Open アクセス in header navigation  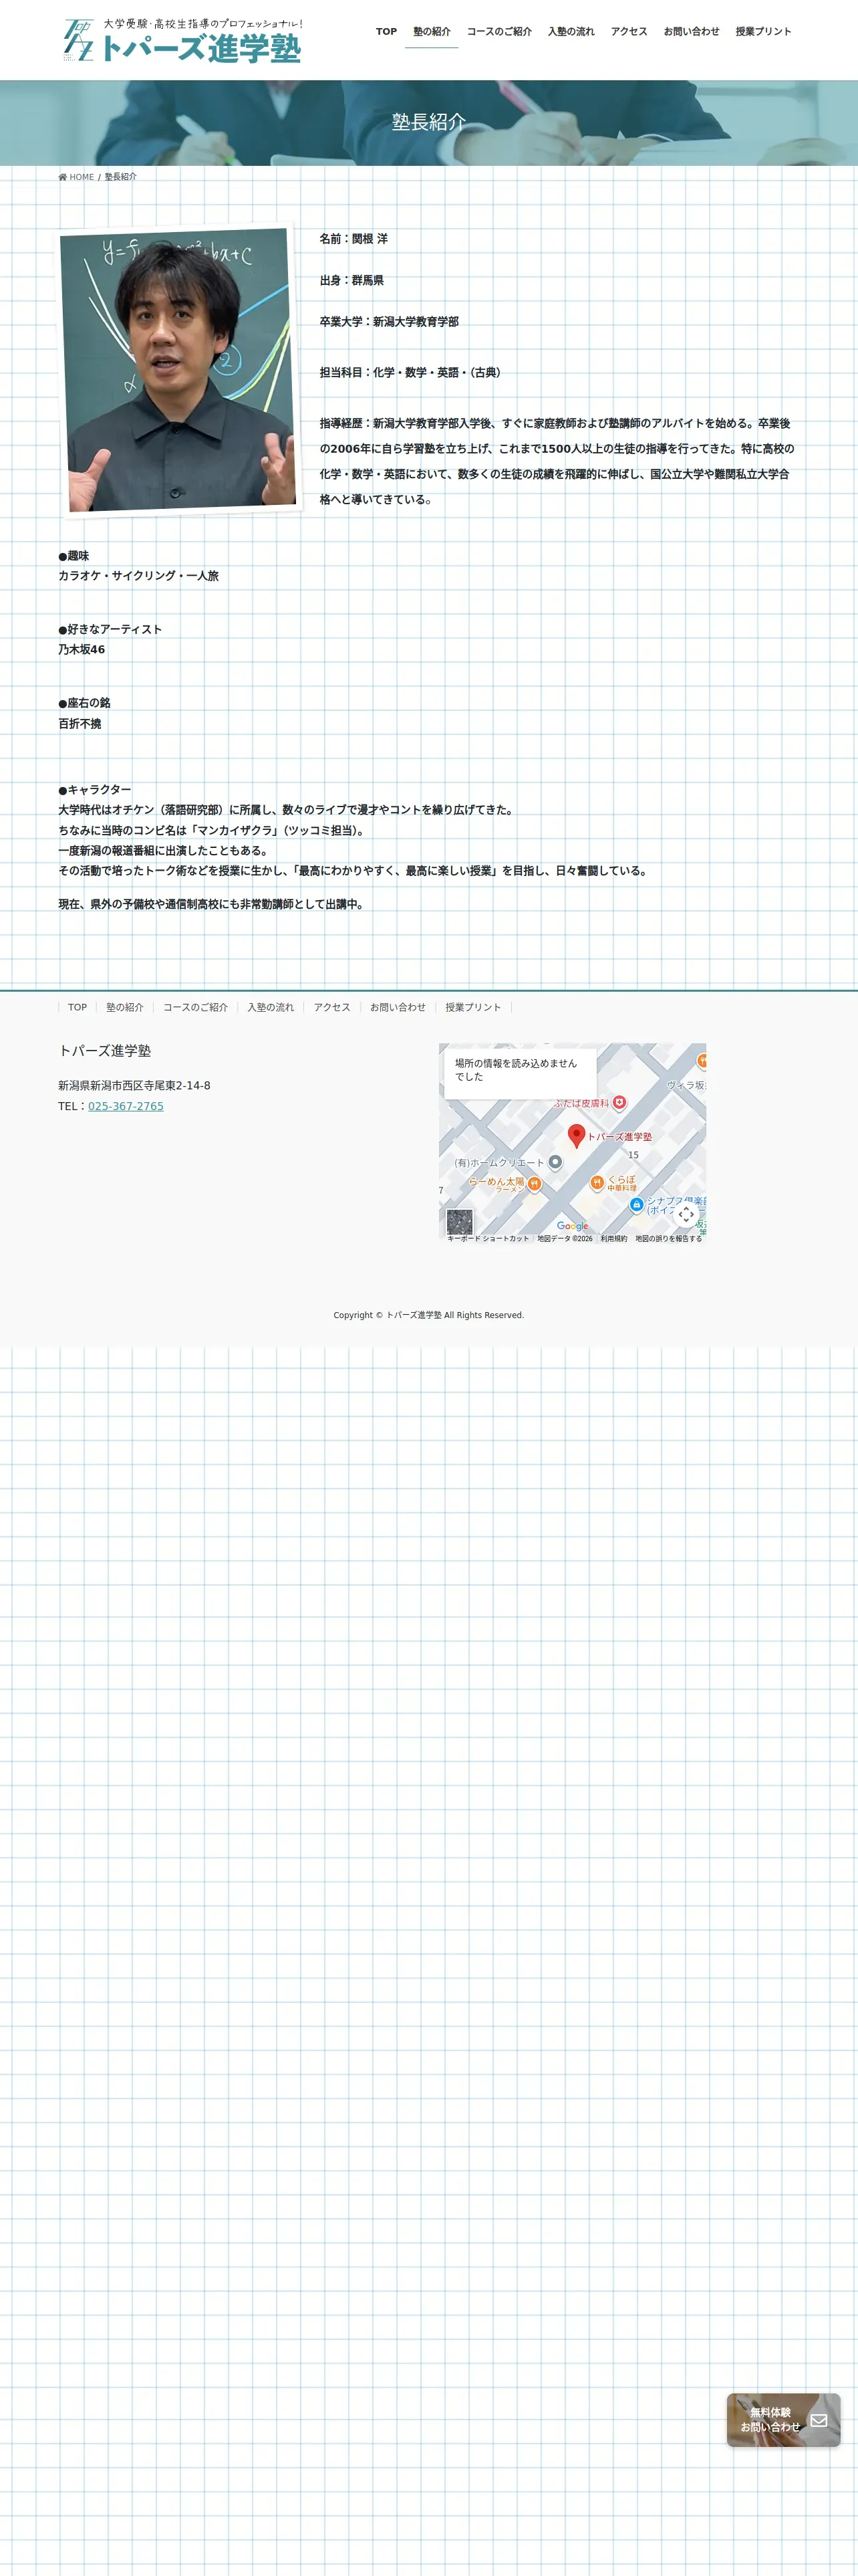(629, 32)
